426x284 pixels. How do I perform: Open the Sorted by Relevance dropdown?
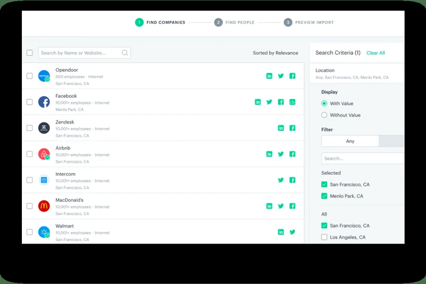275,53
